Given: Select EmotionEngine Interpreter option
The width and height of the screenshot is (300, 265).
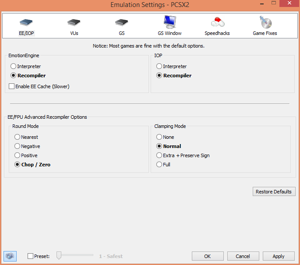Looking at the screenshot, I should (26, 66).
